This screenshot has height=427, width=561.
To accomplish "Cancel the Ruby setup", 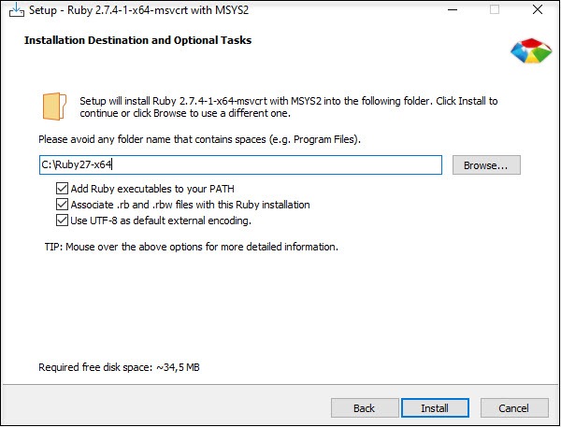I will 513,408.
